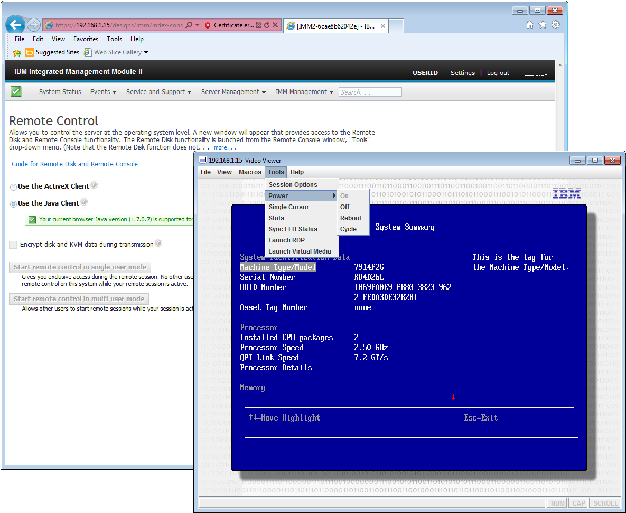Screen dimensions: 626x513
Task: Click the green system status checkmark icon
Action: 16,91
